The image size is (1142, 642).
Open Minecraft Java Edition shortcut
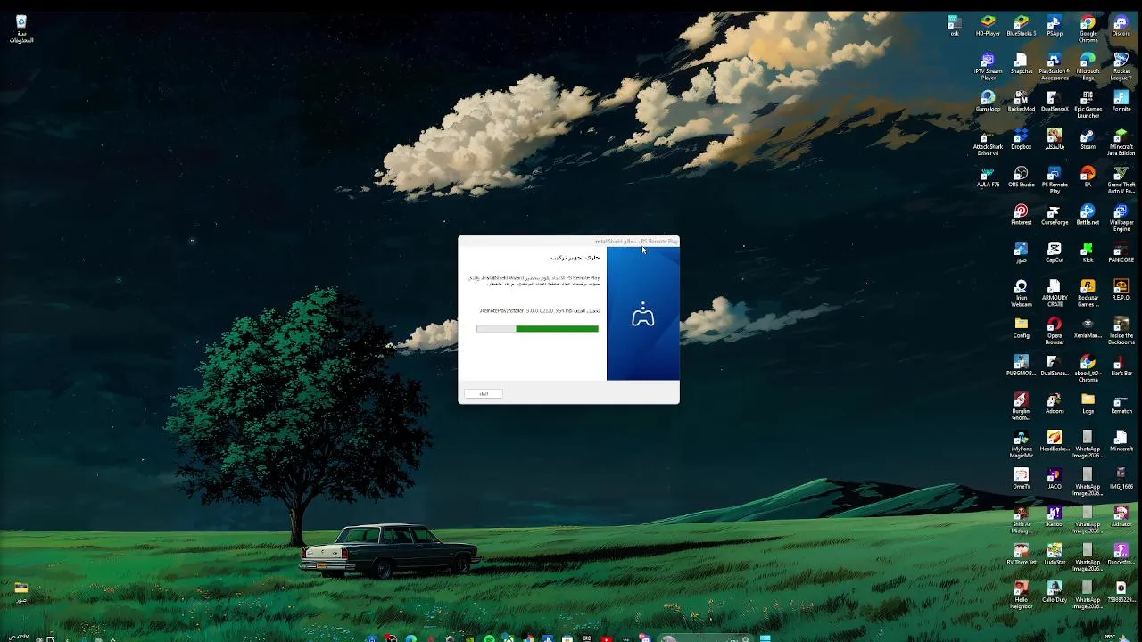coord(1121,142)
